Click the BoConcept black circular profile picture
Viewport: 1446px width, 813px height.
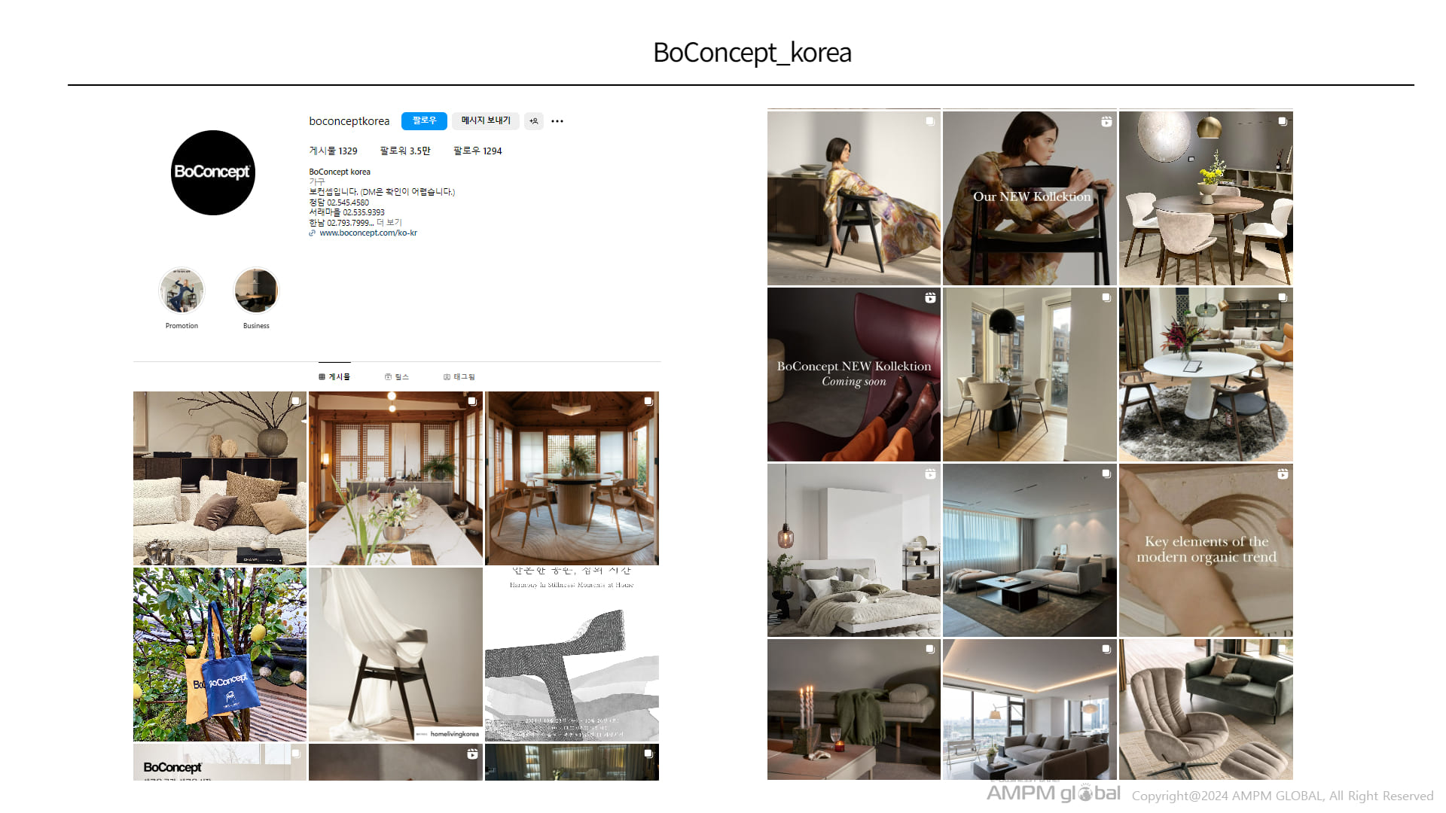[x=213, y=172]
